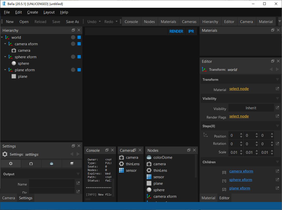
Task: Select the plane icon in Hierarchy tree
Action: [x=14, y=76]
